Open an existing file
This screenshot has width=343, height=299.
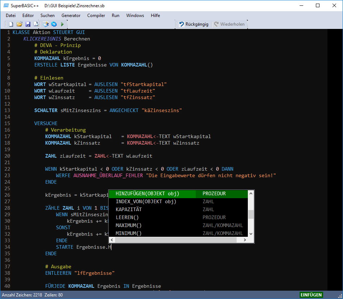point(20,24)
